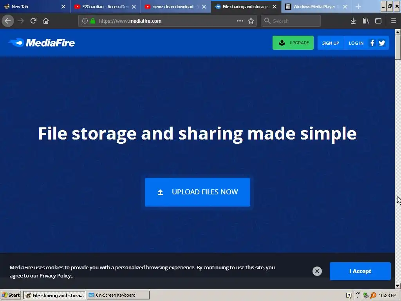Open the downloads arrow icon

pyautogui.click(x=353, y=21)
